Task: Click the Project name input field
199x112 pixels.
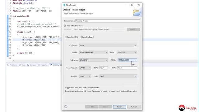Action: tap(108, 21)
